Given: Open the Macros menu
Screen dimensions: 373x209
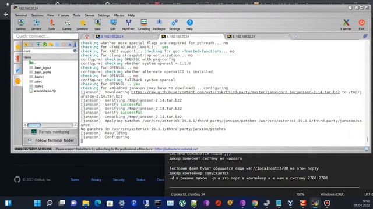Looking at the screenshot, I should point(119,15).
